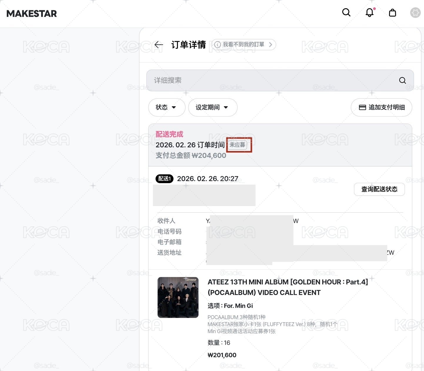Click the 选项 : For. Min Gi text
Screen dimensions: 424x371
point(230,306)
